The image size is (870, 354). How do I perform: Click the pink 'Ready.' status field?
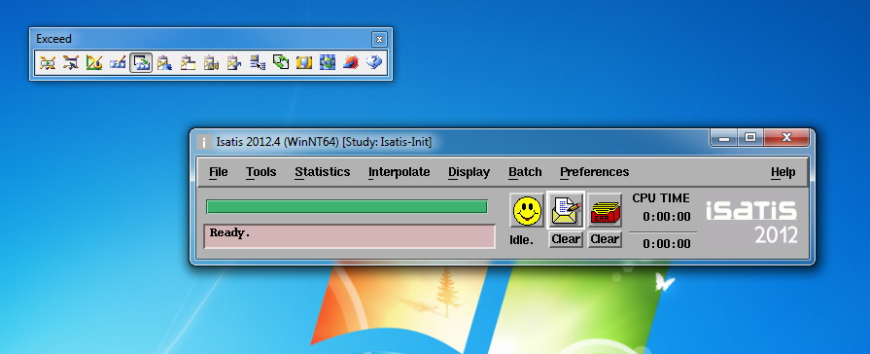click(x=350, y=235)
